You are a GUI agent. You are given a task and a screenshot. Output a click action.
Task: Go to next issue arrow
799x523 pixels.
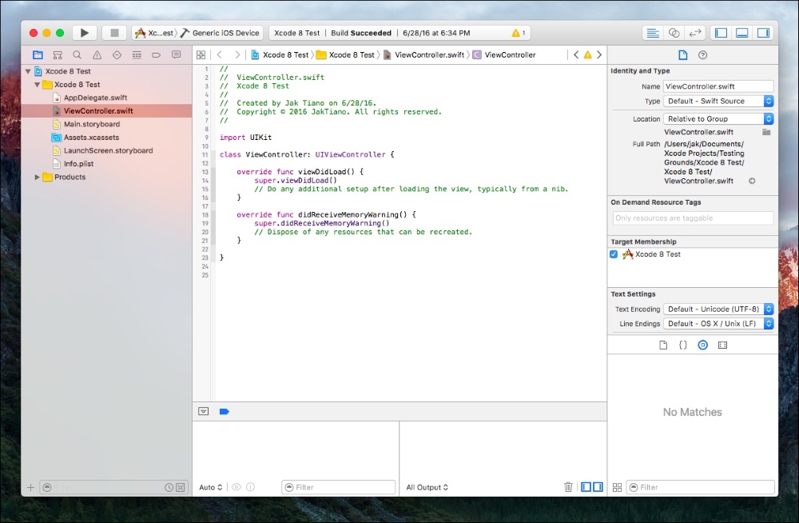pyautogui.click(x=599, y=54)
